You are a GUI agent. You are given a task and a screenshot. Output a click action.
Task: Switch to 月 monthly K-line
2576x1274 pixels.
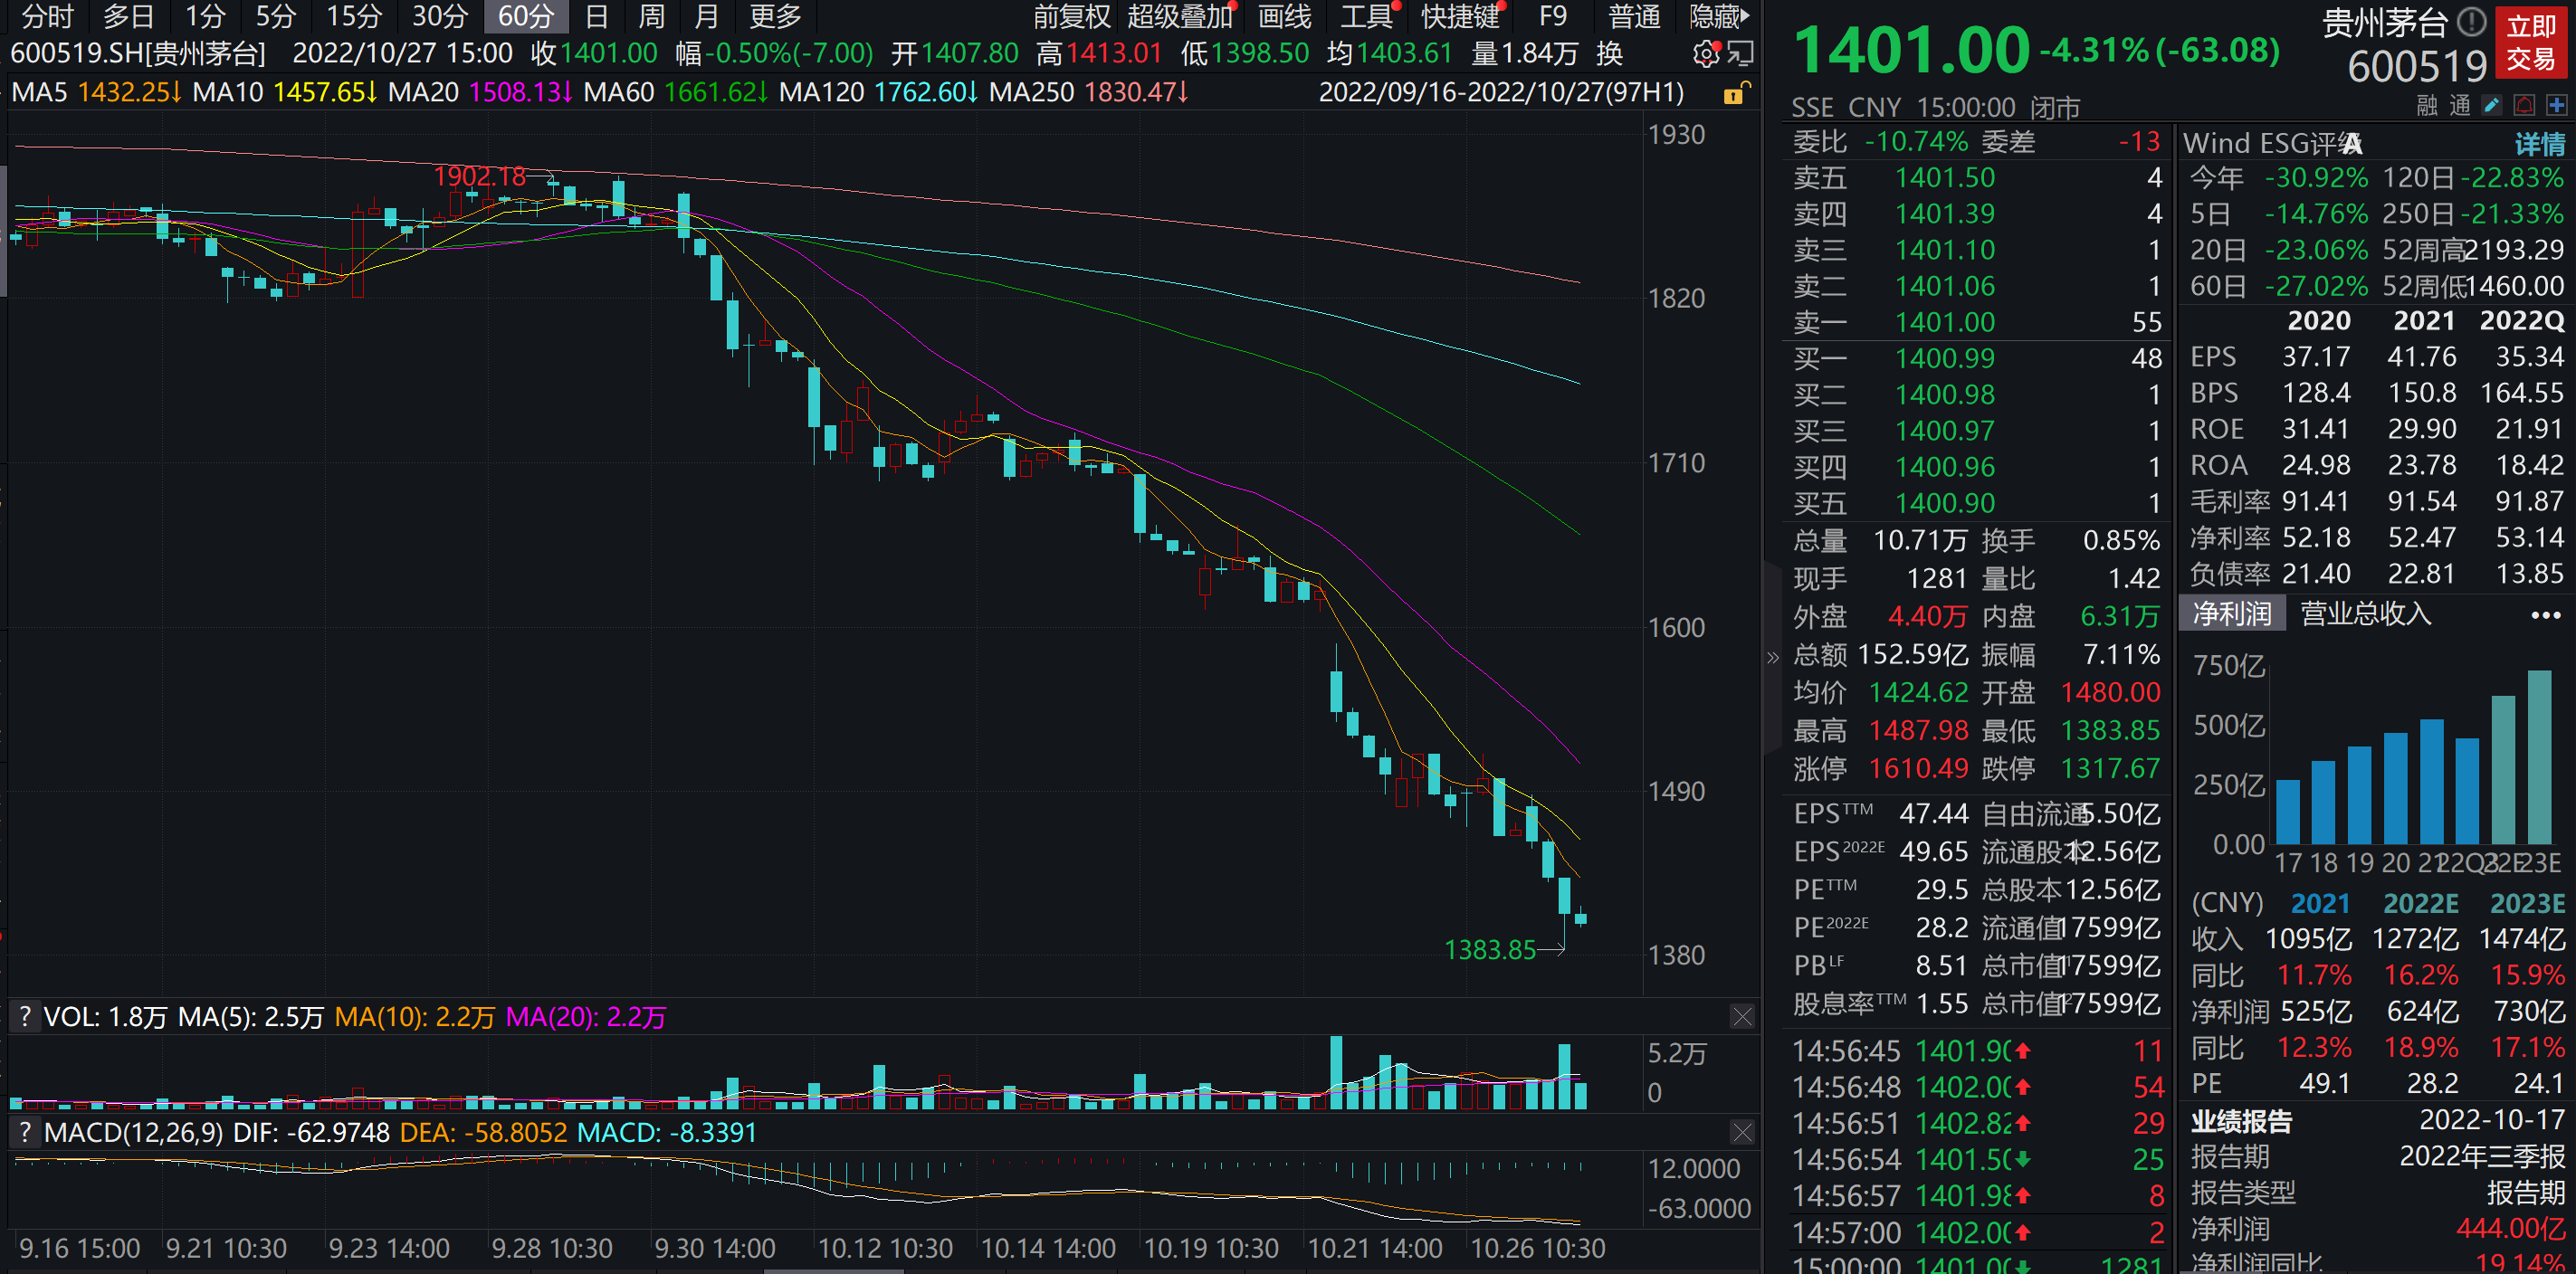click(707, 16)
